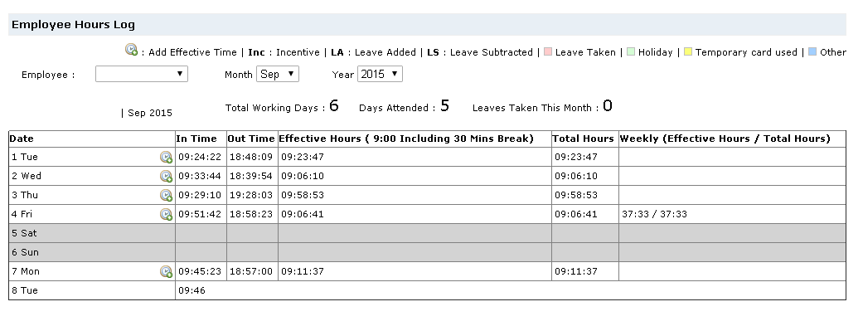Click the pink Leave Taken swatch
Screen dimensions: 863x326
point(548,51)
